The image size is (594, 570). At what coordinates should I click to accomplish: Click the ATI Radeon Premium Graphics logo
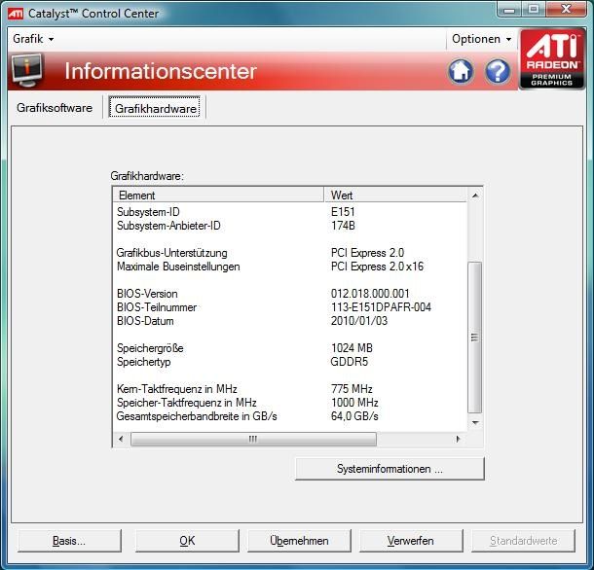(552, 59)
